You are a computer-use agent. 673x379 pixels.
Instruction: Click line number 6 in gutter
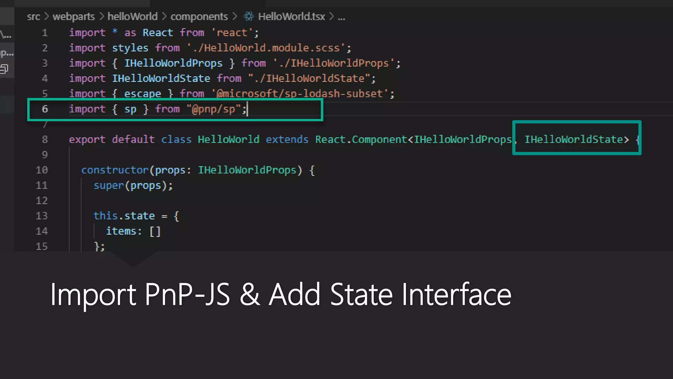click(45, 109)
